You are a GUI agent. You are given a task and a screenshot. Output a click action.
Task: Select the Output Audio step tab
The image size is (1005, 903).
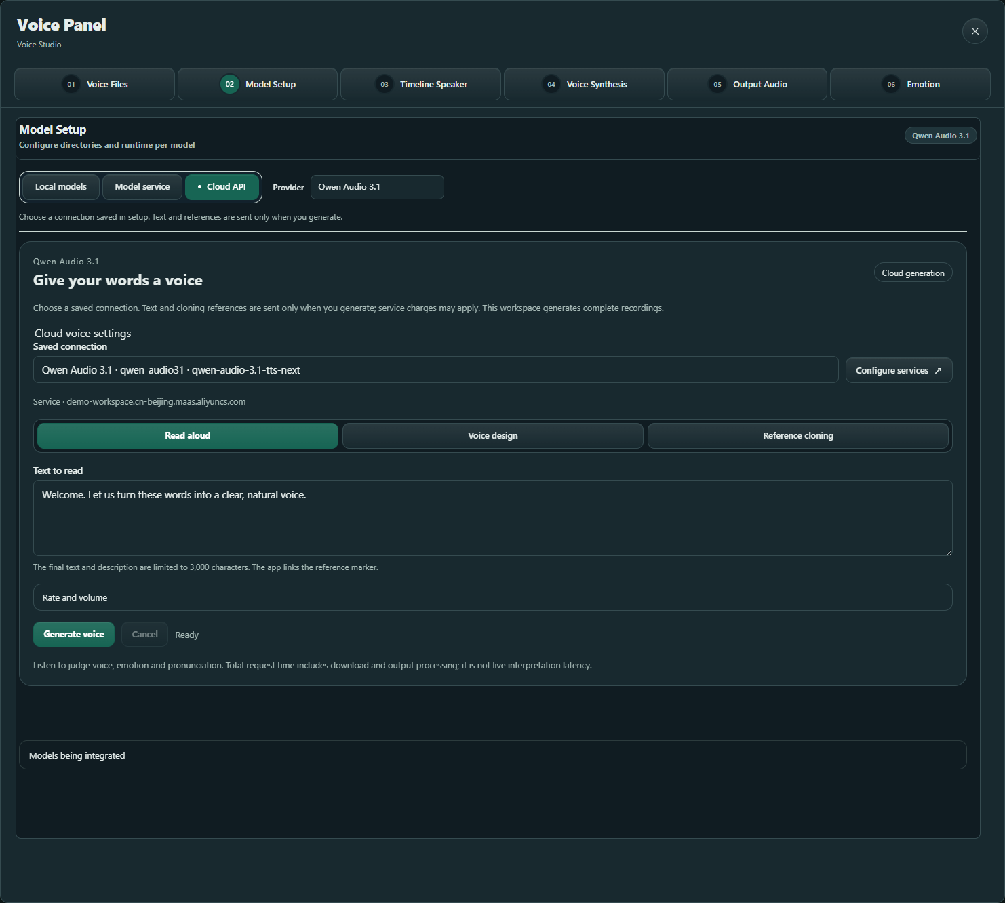click(747, 84)
